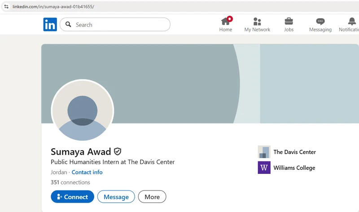View the 351 connections link
The image size is (359, 212).
(x=70, y=182)
